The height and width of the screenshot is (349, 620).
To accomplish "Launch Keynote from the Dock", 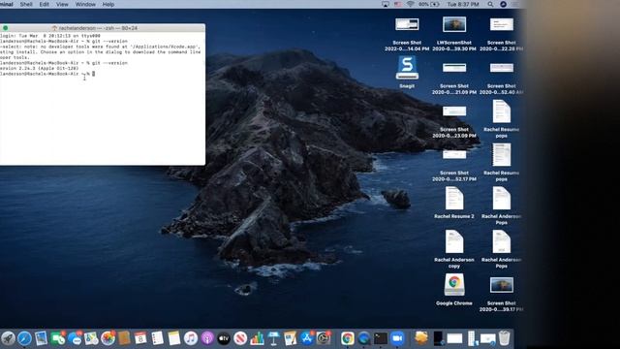I will [x=273, y=338].
